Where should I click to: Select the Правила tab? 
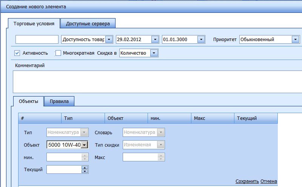point(59,101)
